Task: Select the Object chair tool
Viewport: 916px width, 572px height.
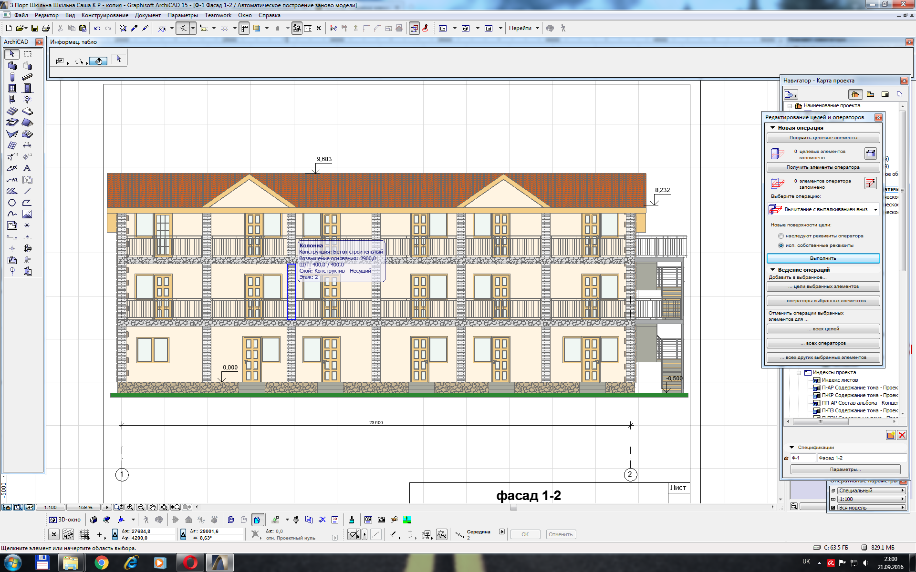Action: click(12, 100)
